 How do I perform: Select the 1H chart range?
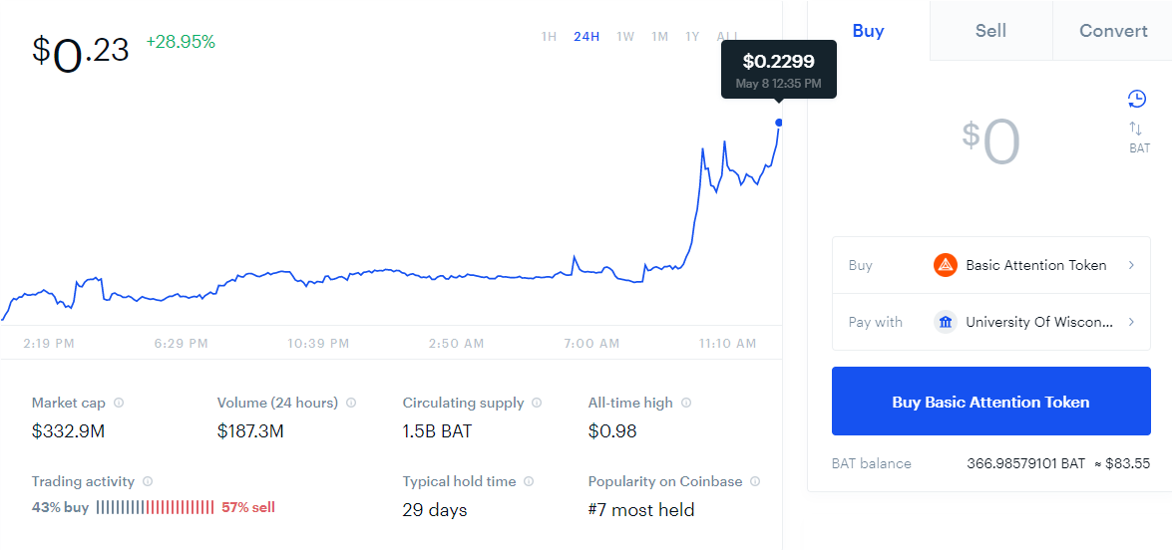tap(549, 36)
